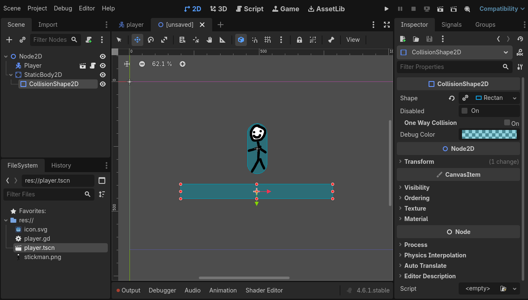Image resolution: width=528 pixels, height=300 pixels.
Task: Switch to the Import tab
Action: tap(48, 25)
